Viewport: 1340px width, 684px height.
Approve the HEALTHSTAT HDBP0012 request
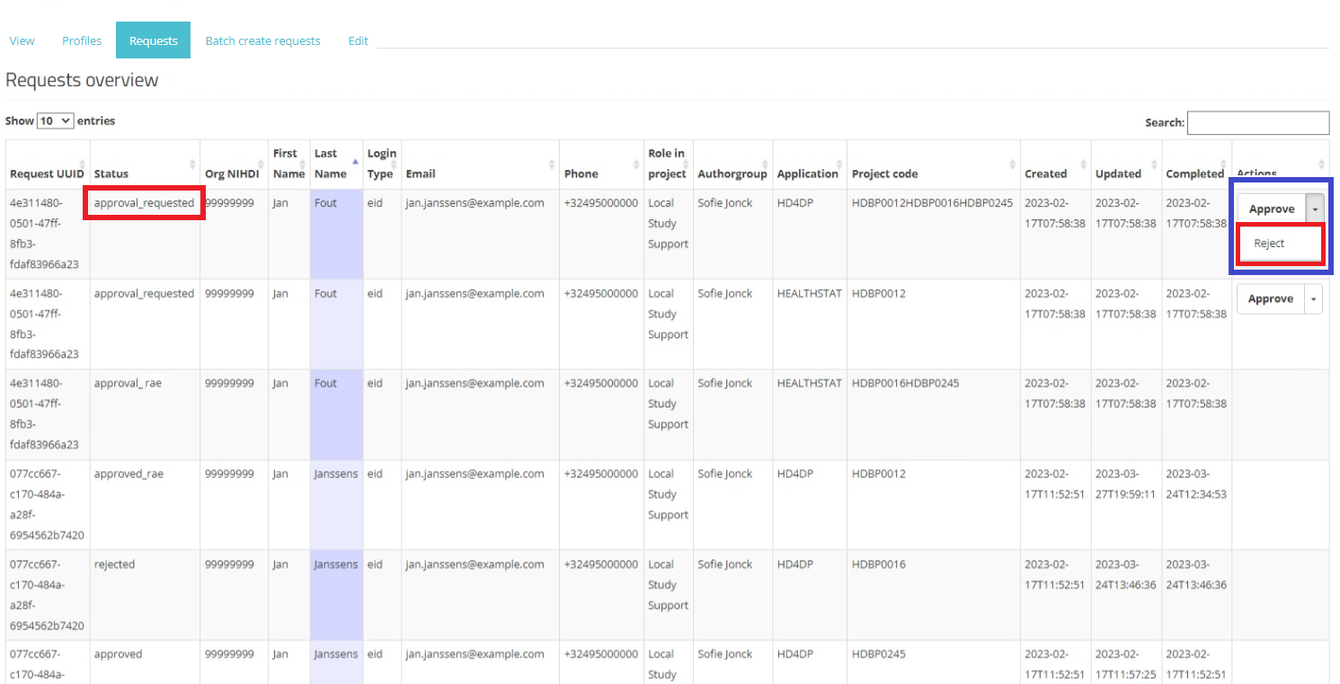1270,299
